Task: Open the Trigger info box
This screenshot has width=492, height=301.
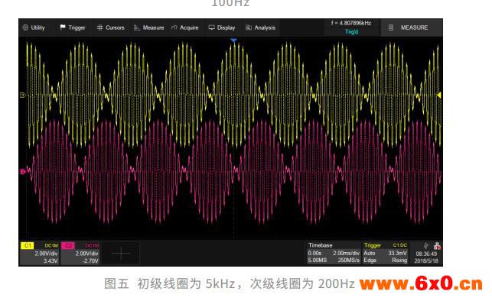Action: coord(386,254)
